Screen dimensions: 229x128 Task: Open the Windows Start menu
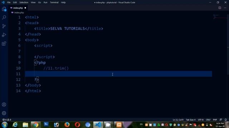point(5,125)
